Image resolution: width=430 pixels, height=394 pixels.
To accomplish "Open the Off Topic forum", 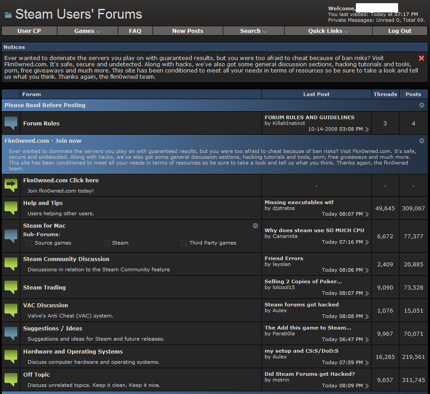I will [36, 375].
